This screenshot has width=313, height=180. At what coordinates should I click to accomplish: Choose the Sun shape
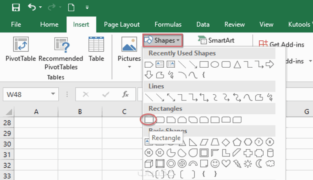(248, 163)
